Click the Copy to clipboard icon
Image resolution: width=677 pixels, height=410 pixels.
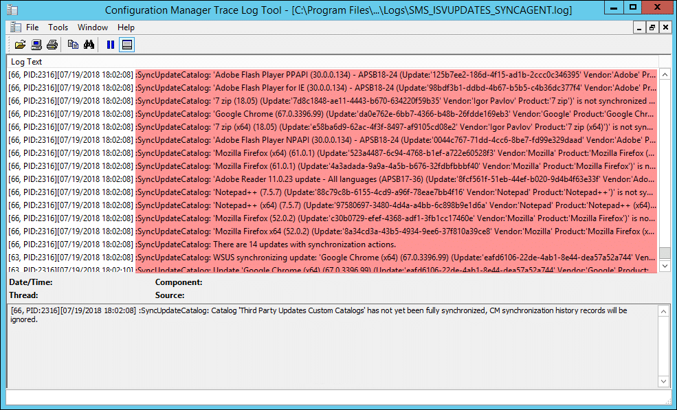point(73,45)
